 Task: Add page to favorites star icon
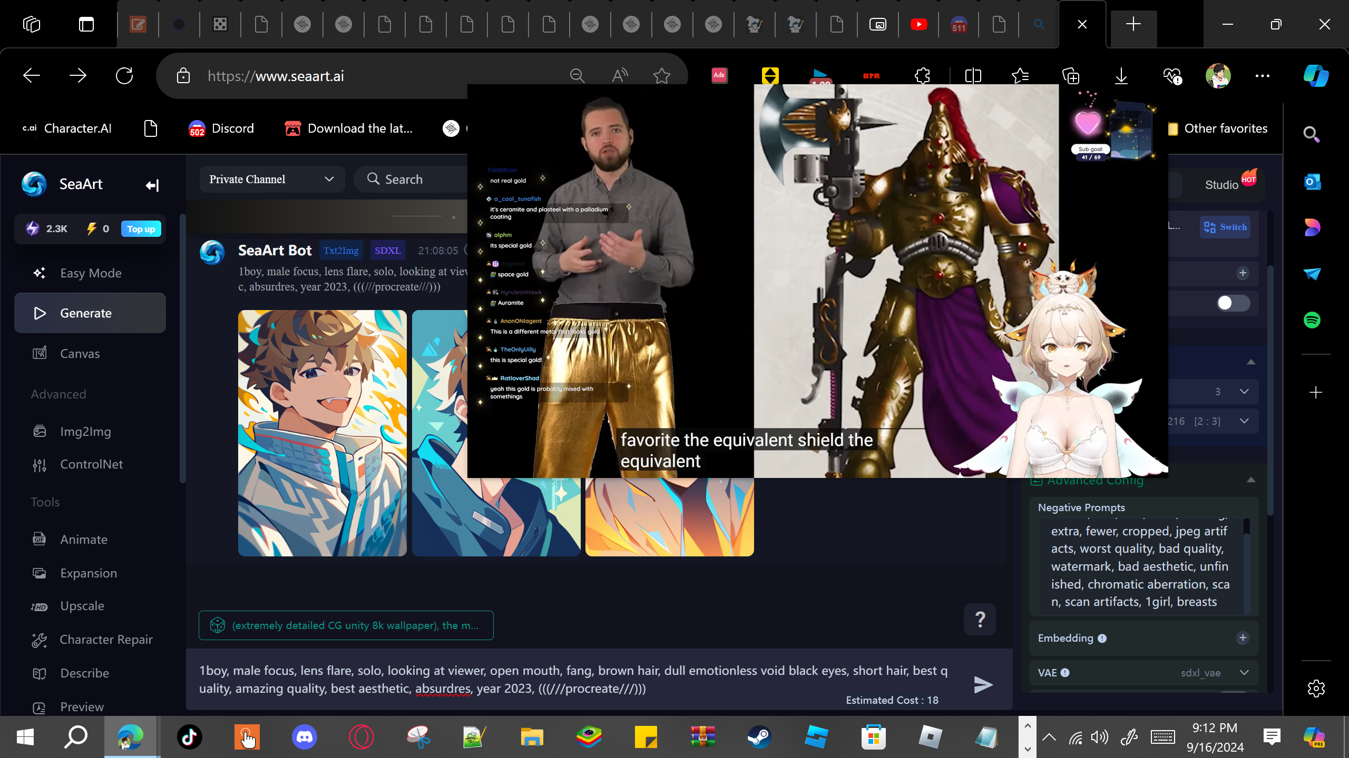point(661,76)
